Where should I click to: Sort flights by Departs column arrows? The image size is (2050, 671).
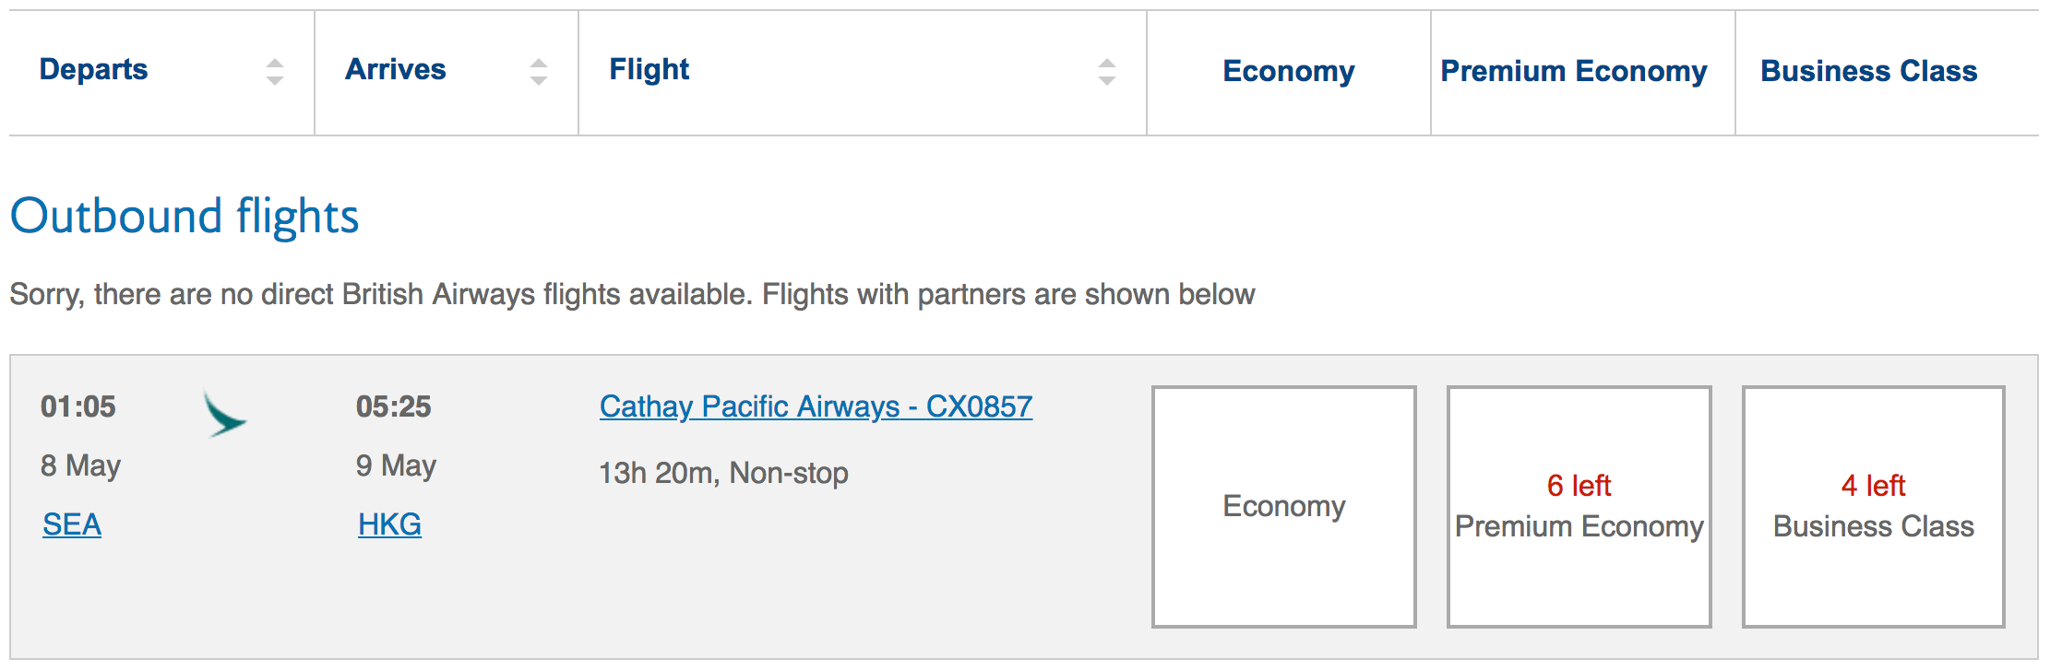tap(274, 72)
